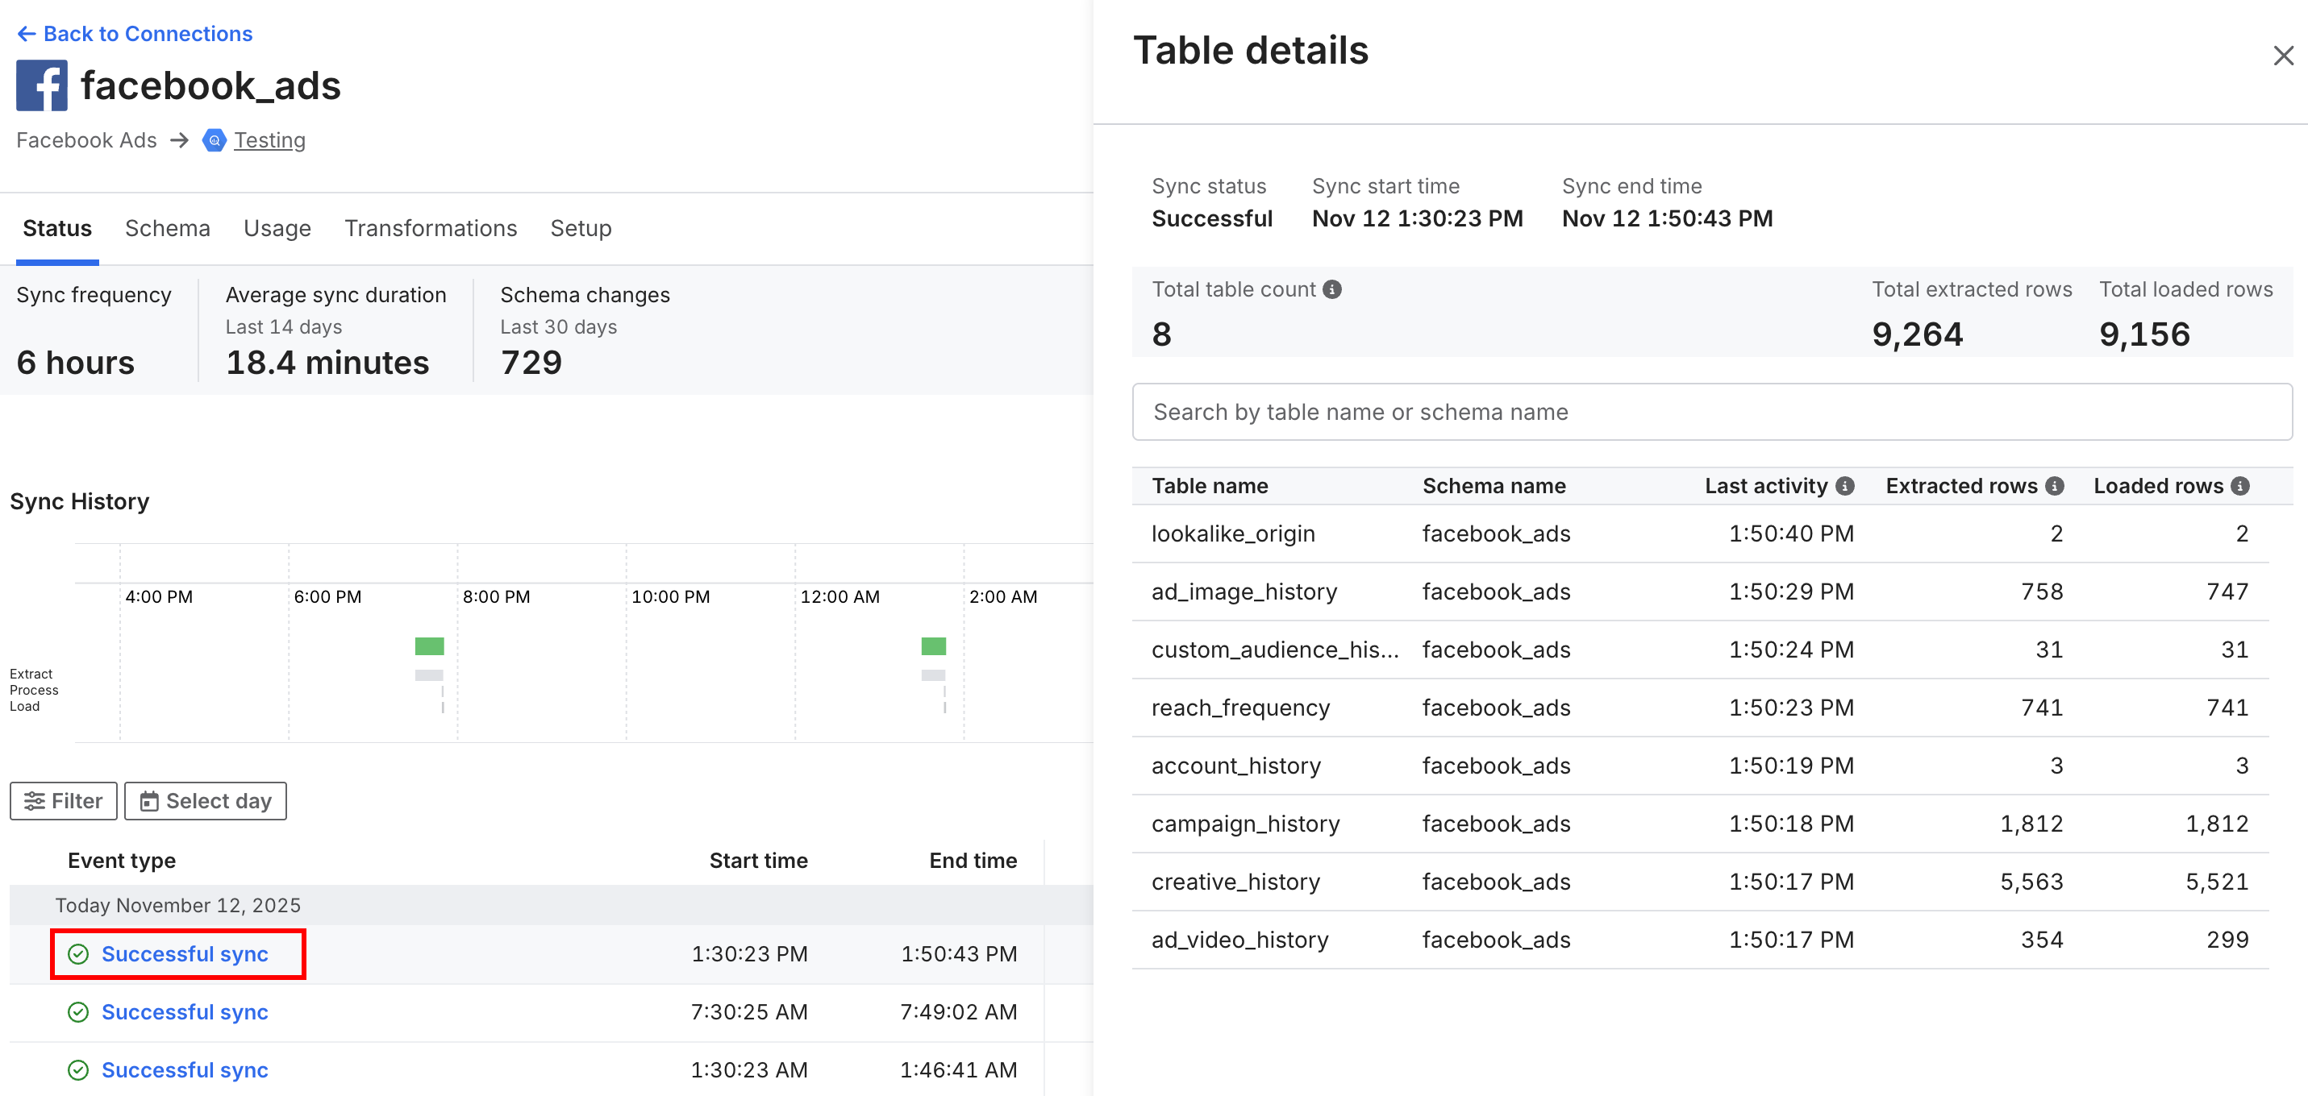Screen dimensions: 2308x1096
Task: Click the green checkmark on today's first sync
Action: [78, 953]
